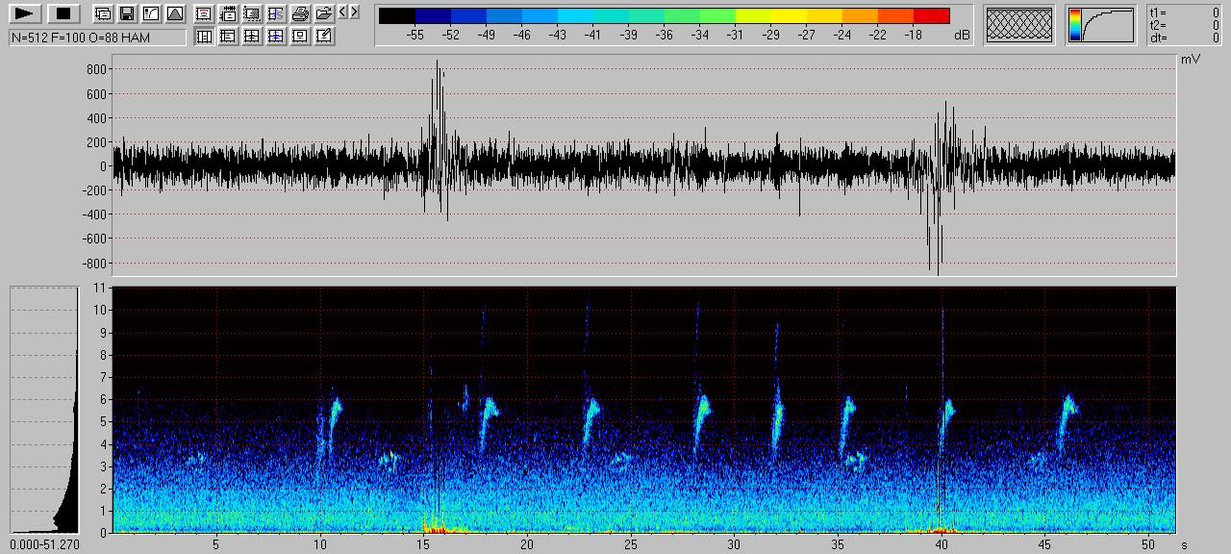
Task: Click the open folder icon
Action: (324, 14)
